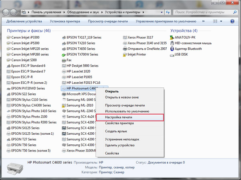Click the HP Photosmart large thumbnail in details pane
Image resolution: width=241 pixels, height=180 pixels.
pos(15,168)
